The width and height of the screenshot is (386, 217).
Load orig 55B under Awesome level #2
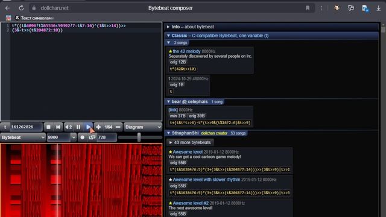(x=178, y=214)
